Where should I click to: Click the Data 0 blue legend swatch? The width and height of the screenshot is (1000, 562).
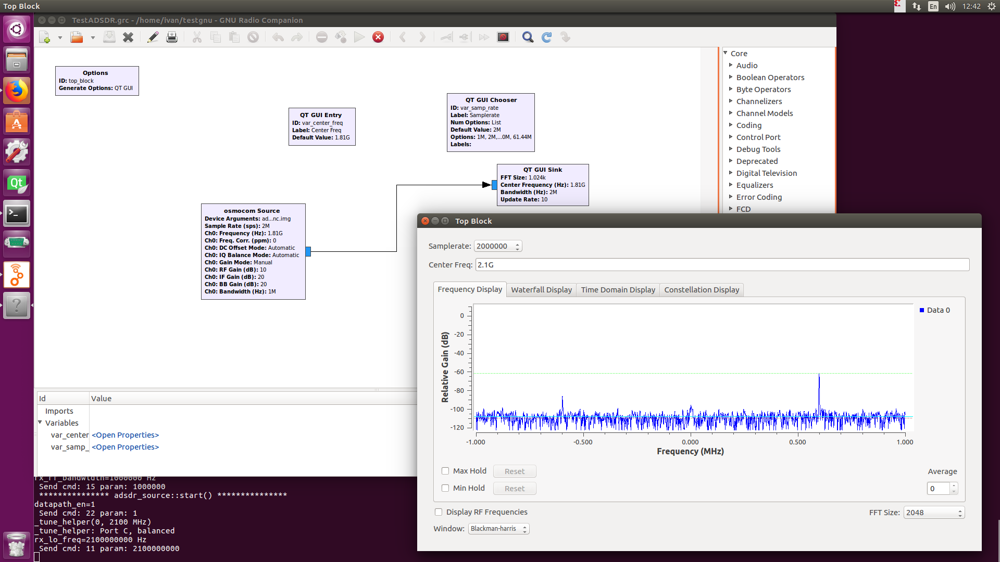tap(922, 310)
